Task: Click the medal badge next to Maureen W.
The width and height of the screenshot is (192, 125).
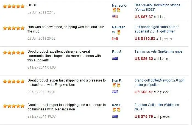Action: click(119, 32)
